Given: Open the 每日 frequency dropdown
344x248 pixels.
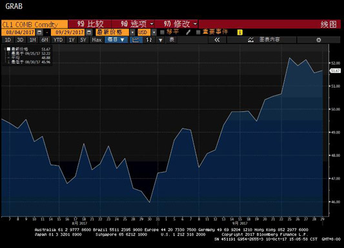Looking at the screenshot, I should pyautogui.click(x=116, y=40).
